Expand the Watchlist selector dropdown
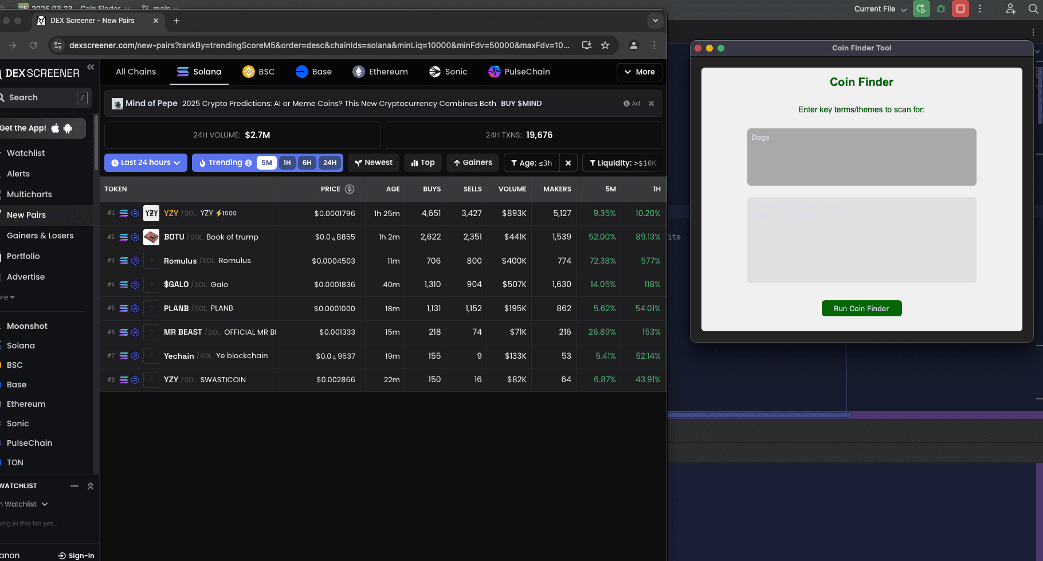 point(25,504)
